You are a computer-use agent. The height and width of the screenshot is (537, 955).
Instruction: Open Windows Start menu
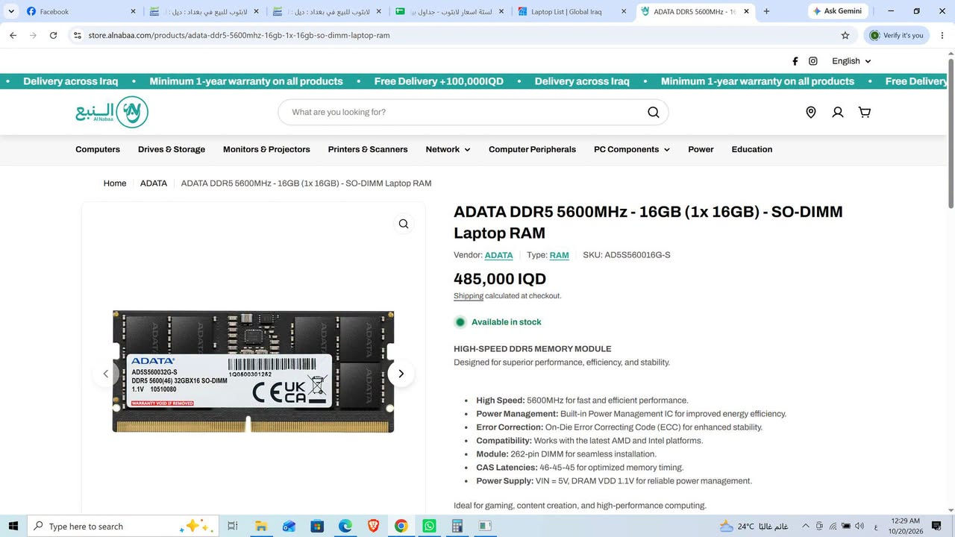13,526
